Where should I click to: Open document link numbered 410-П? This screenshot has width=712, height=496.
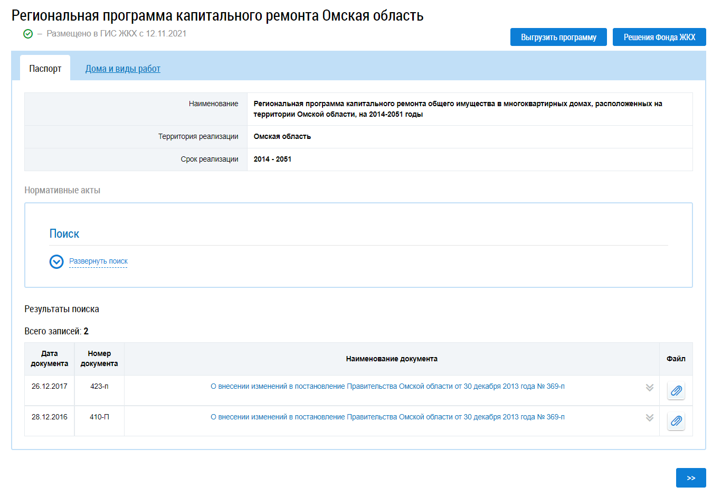[387, 417]
